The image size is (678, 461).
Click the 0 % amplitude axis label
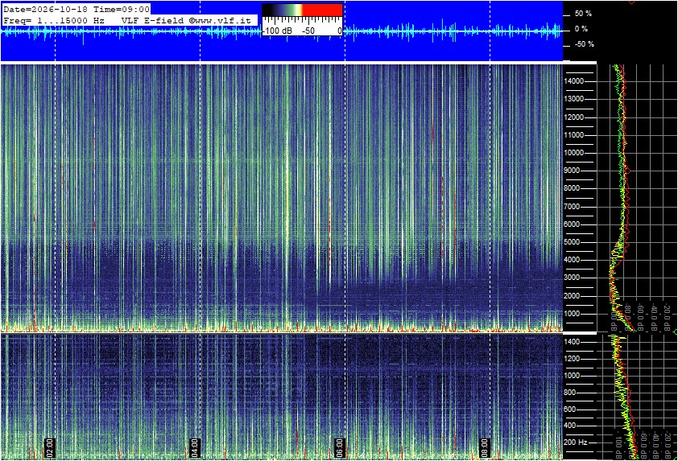tap(581, 29)
